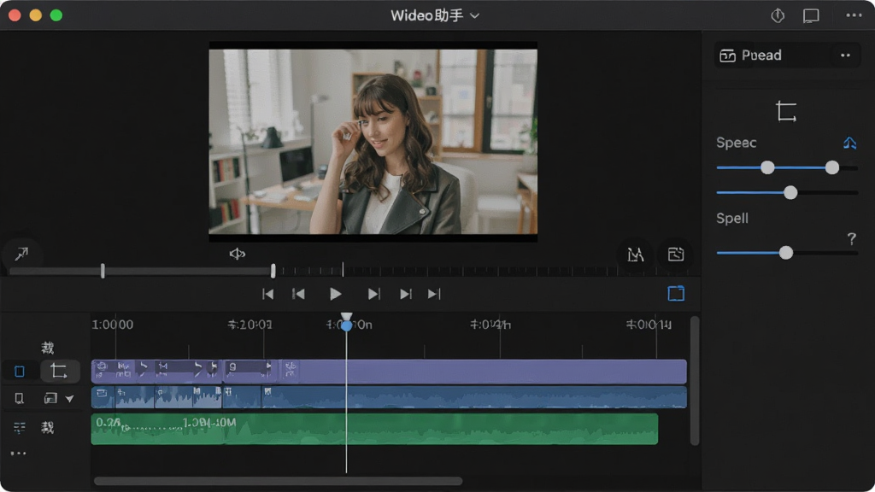Open the Wideo助手 title dropdown chevron
This screenshot has height=492, width=875.
click(475, 15)
